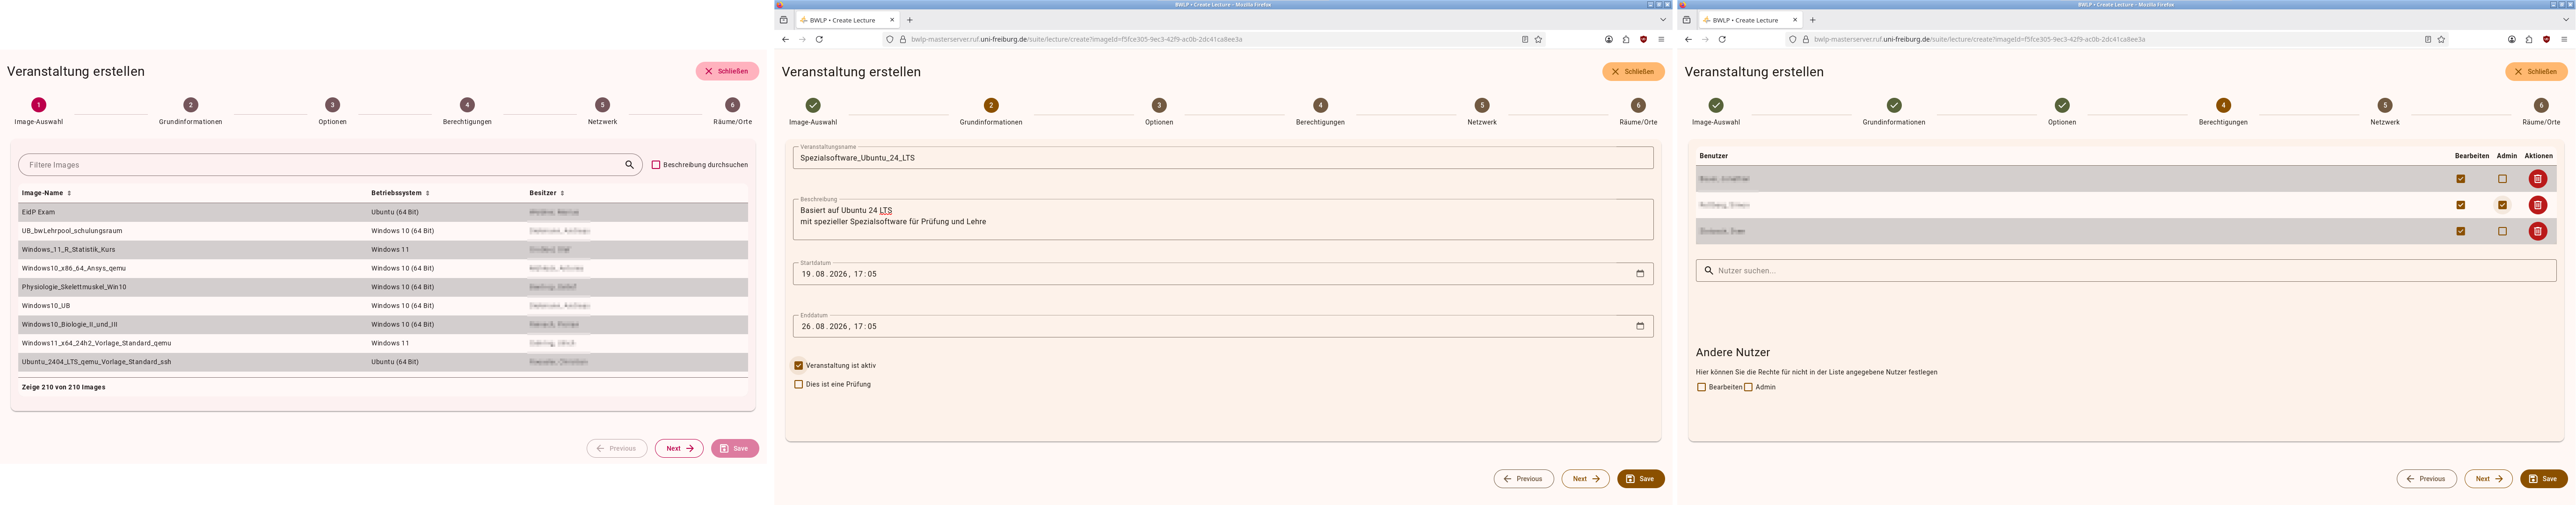Go back in the Berechtigungen browser window

tap(1688, 39)
